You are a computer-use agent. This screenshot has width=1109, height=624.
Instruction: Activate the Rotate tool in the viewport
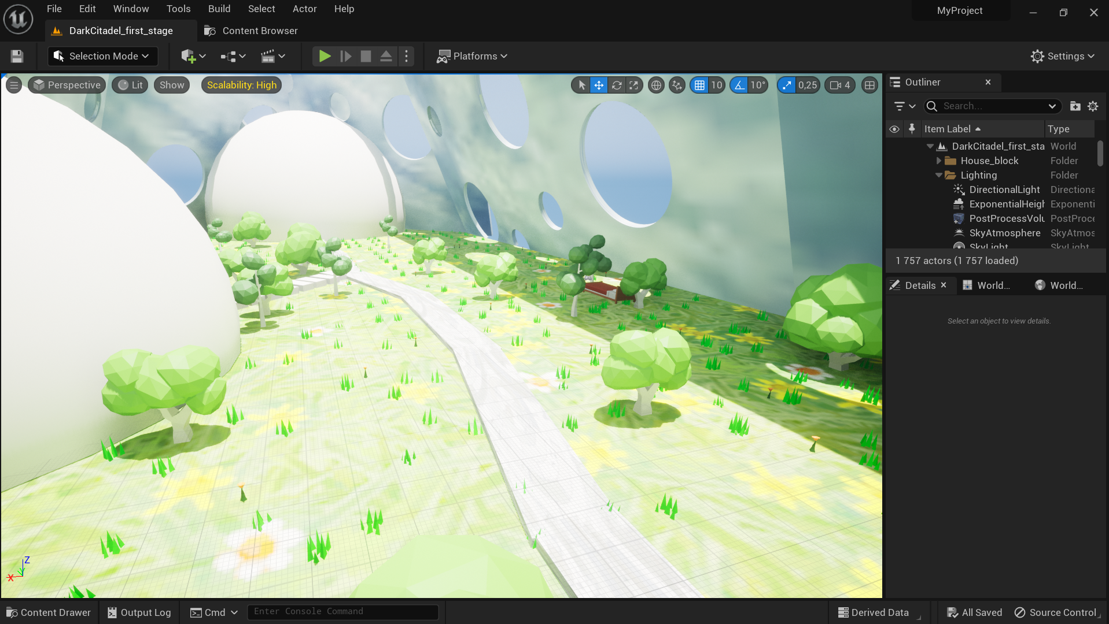pyautogui.click(x=617, y=85)
